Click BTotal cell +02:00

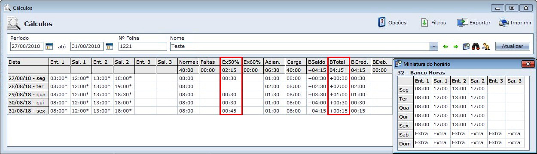click(x=339, y=86)
